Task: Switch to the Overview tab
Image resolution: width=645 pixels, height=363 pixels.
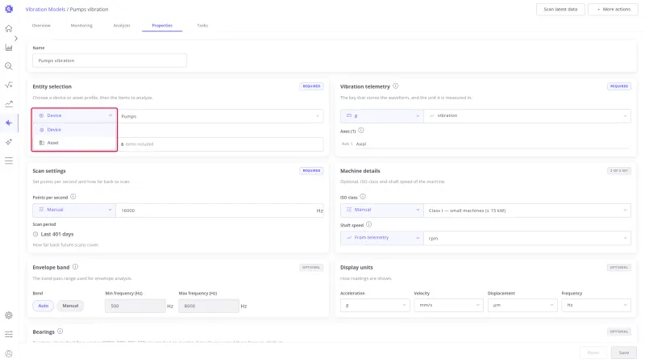Action: pos(41,26)
